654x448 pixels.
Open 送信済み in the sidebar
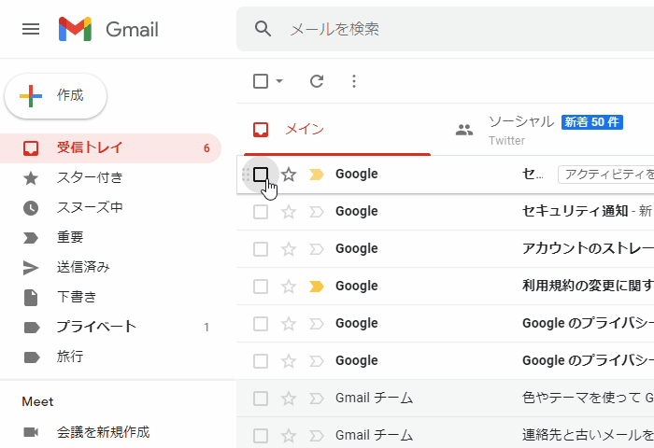point(110,267)
